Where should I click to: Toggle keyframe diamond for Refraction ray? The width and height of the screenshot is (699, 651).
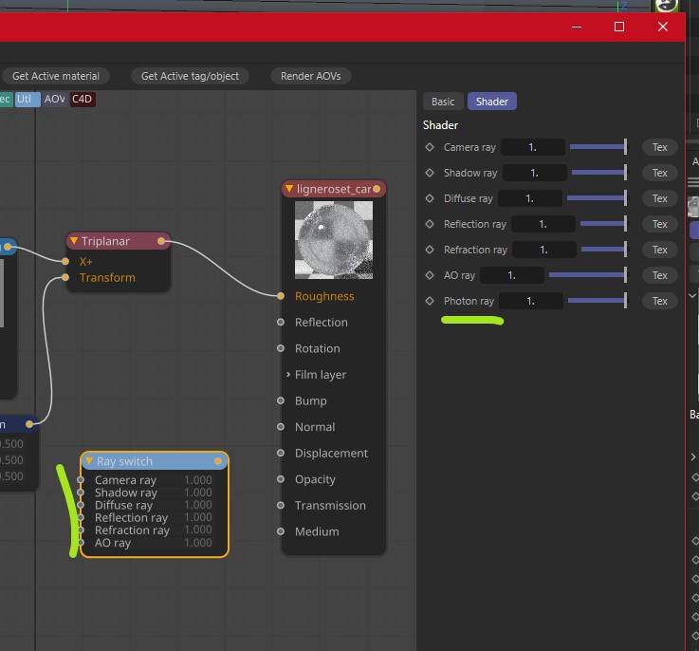430,250
